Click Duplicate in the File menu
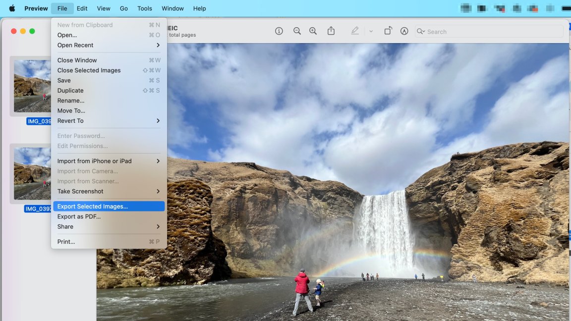571x321 pixels. point(70,91)
